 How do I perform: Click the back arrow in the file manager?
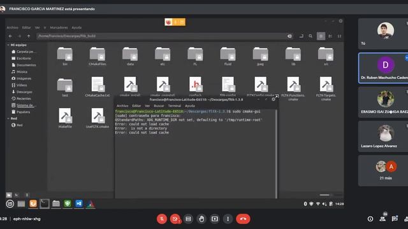click(x=10, y=36)
